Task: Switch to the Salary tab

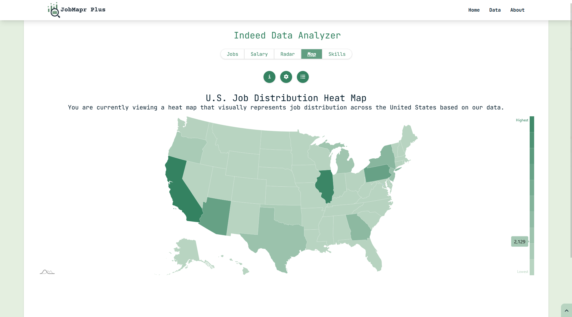Action: [259, 54]
